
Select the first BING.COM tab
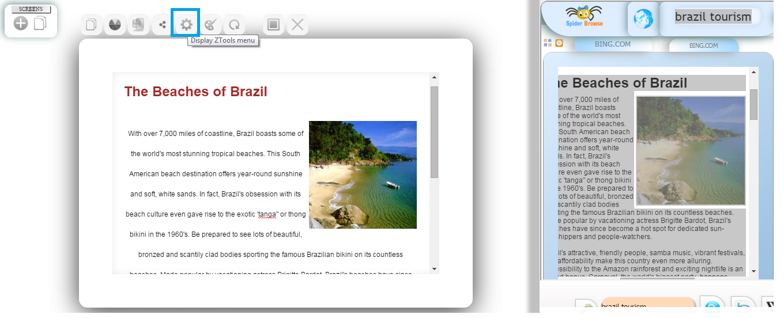(x=612, y=44)
